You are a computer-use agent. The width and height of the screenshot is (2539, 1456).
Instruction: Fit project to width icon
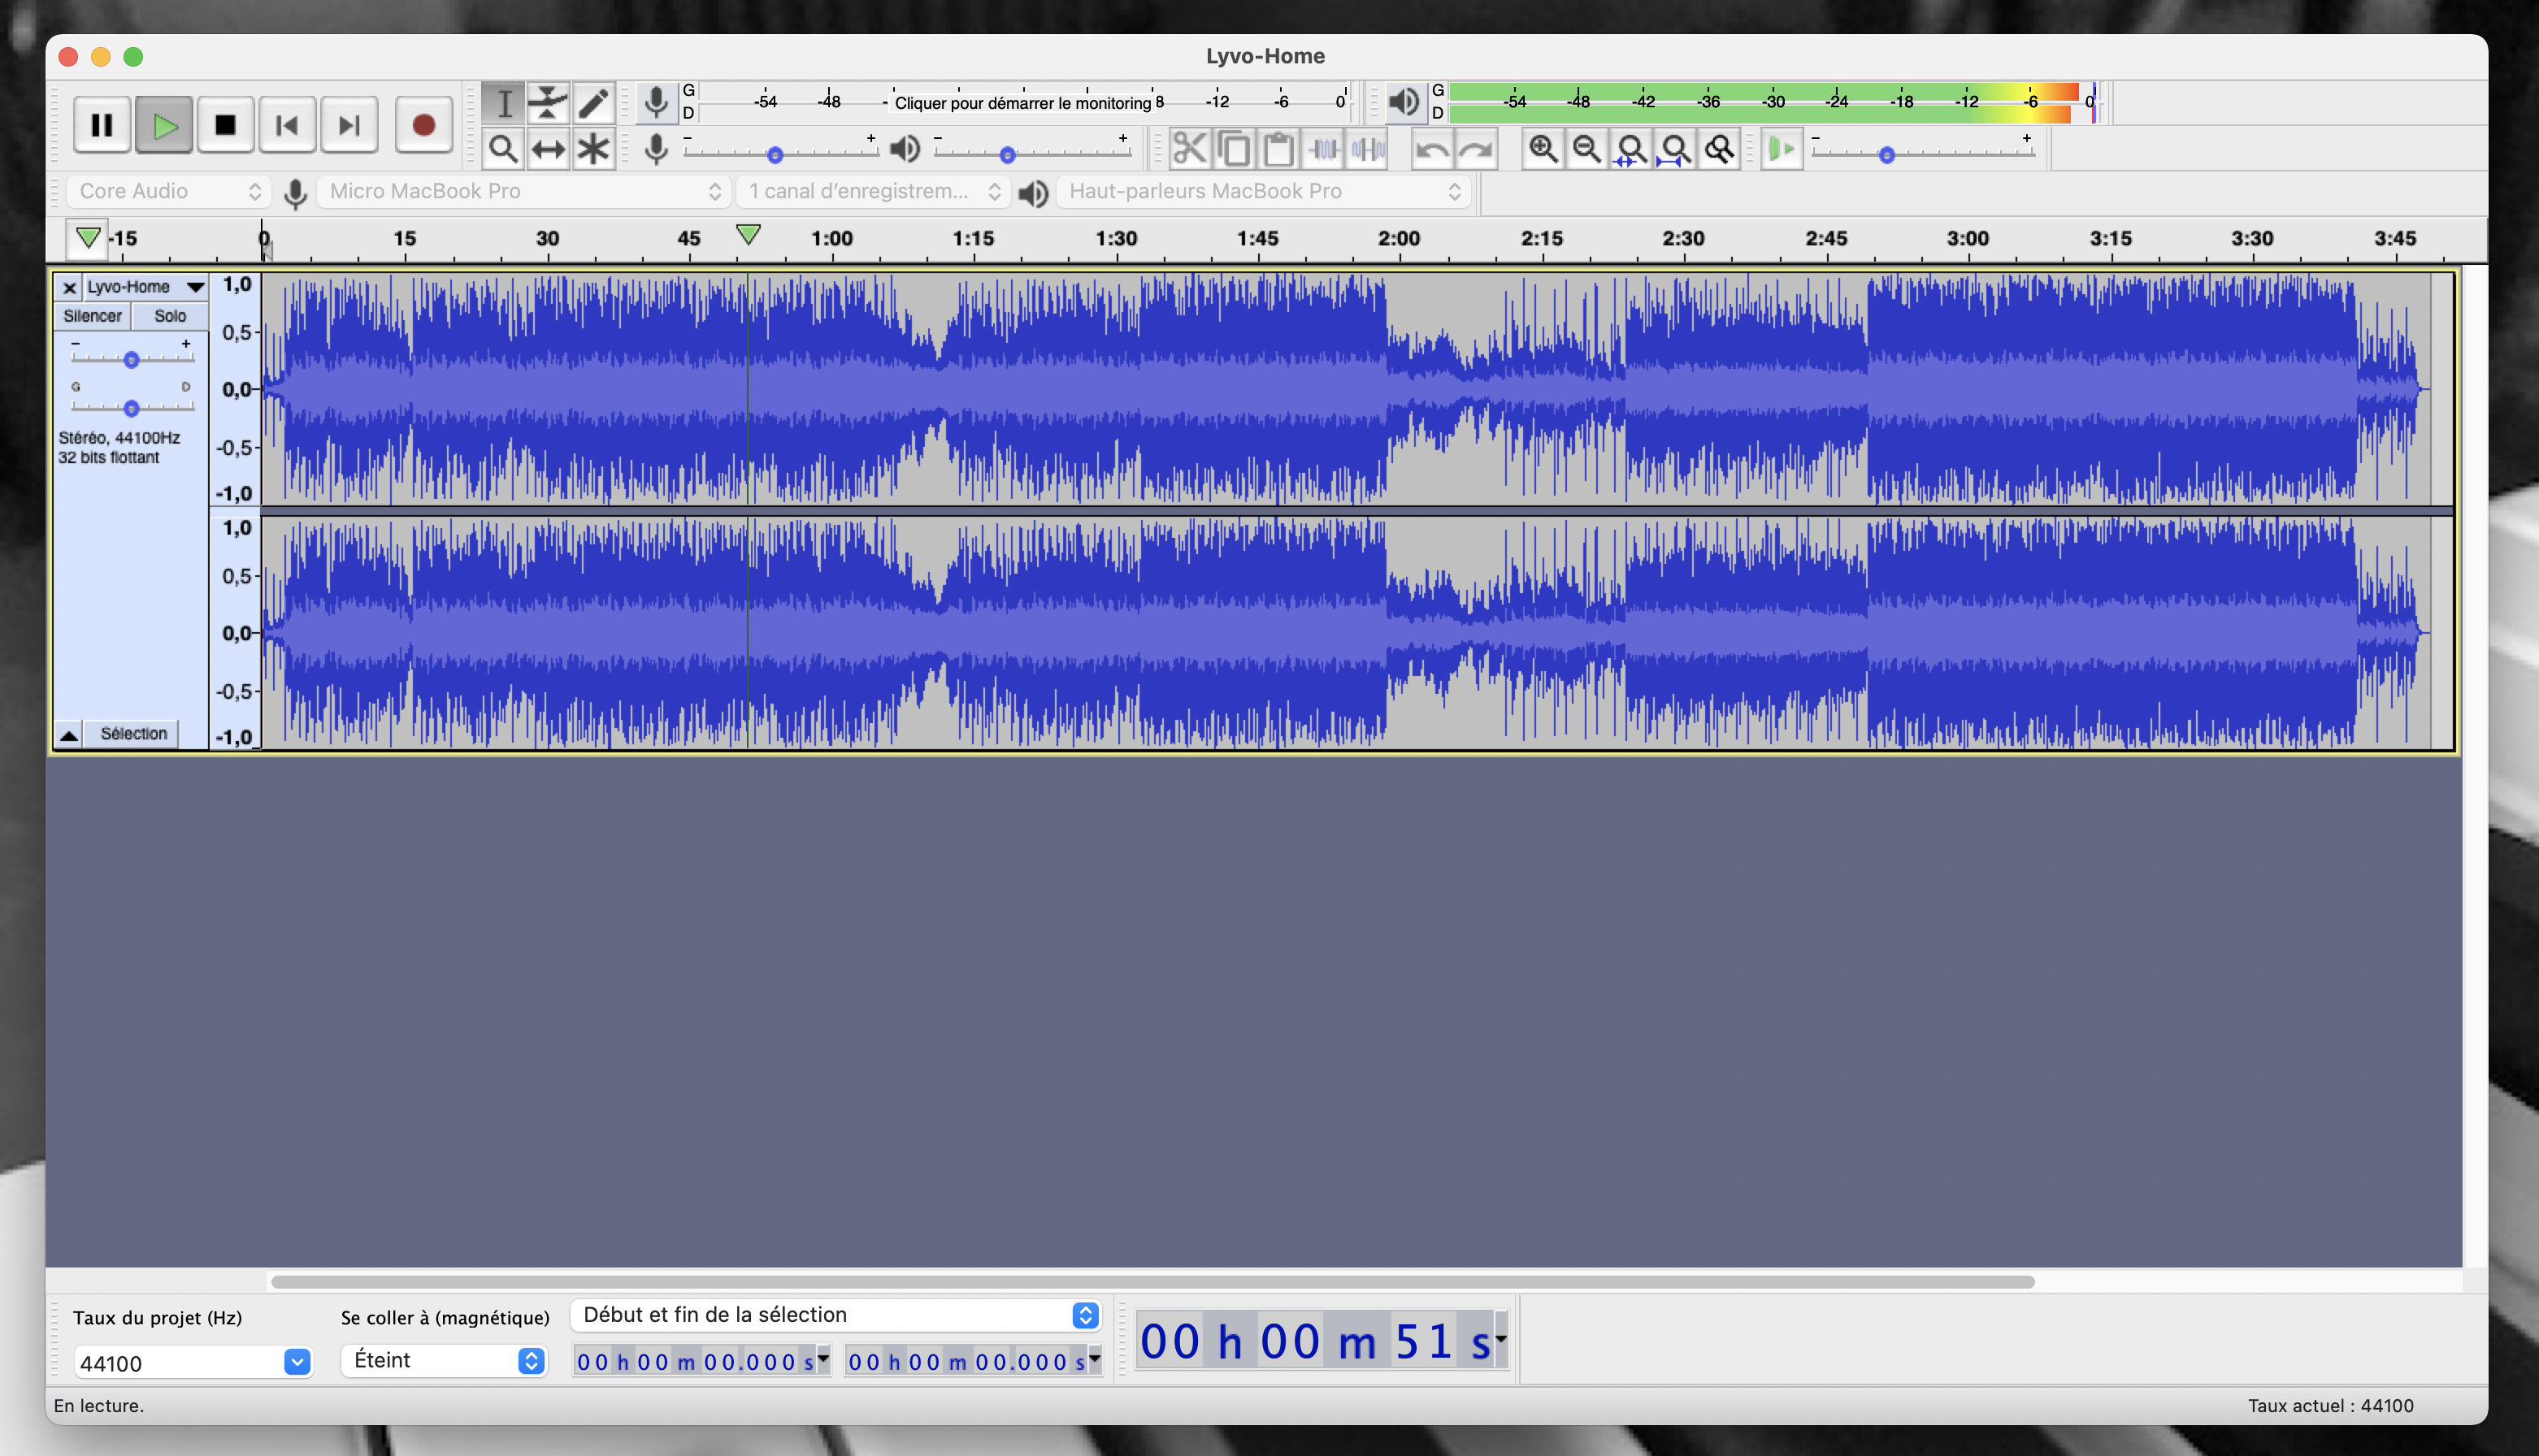tap(1675, 149)
